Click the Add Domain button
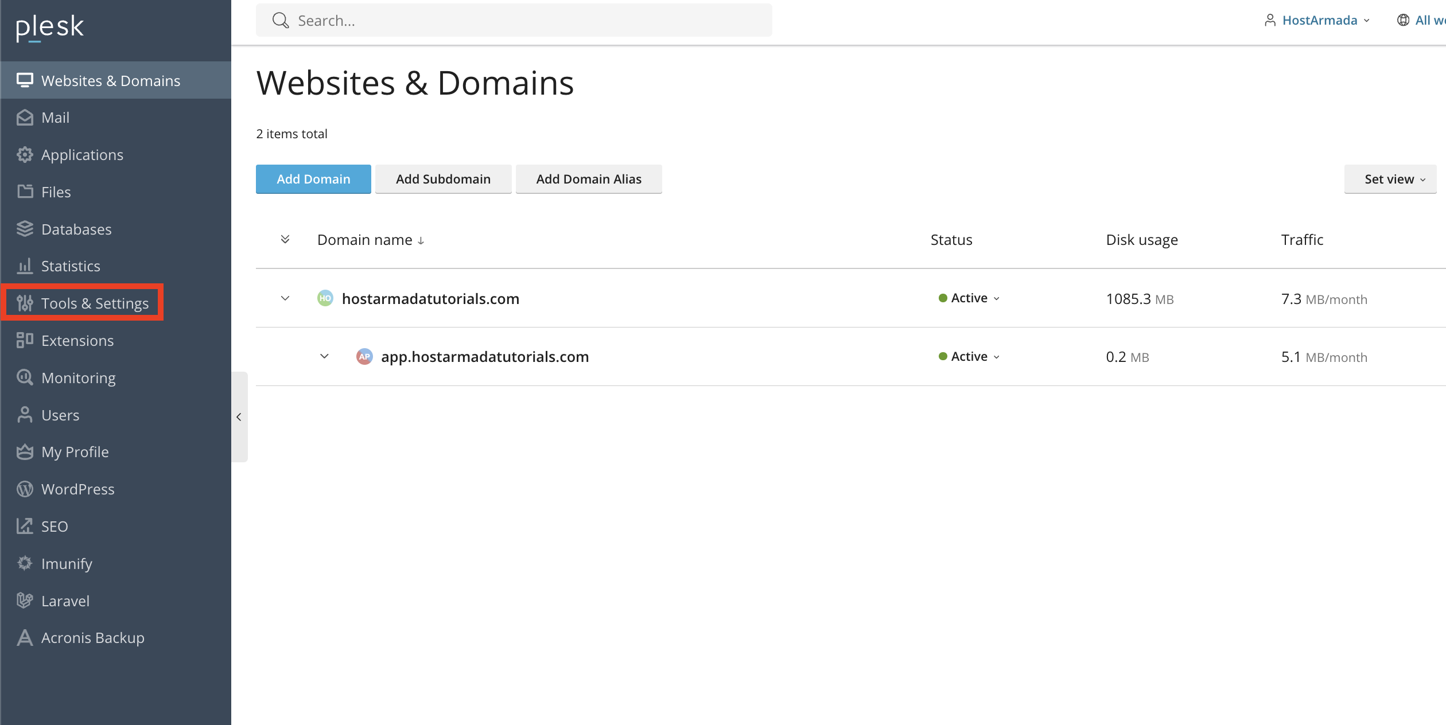The image size is (1446, 725). pyautogui.click(x=313, y=179)
